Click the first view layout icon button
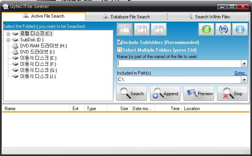Image resolution: width=252 pixels, height=156 pixels. (x=125, y=29)
